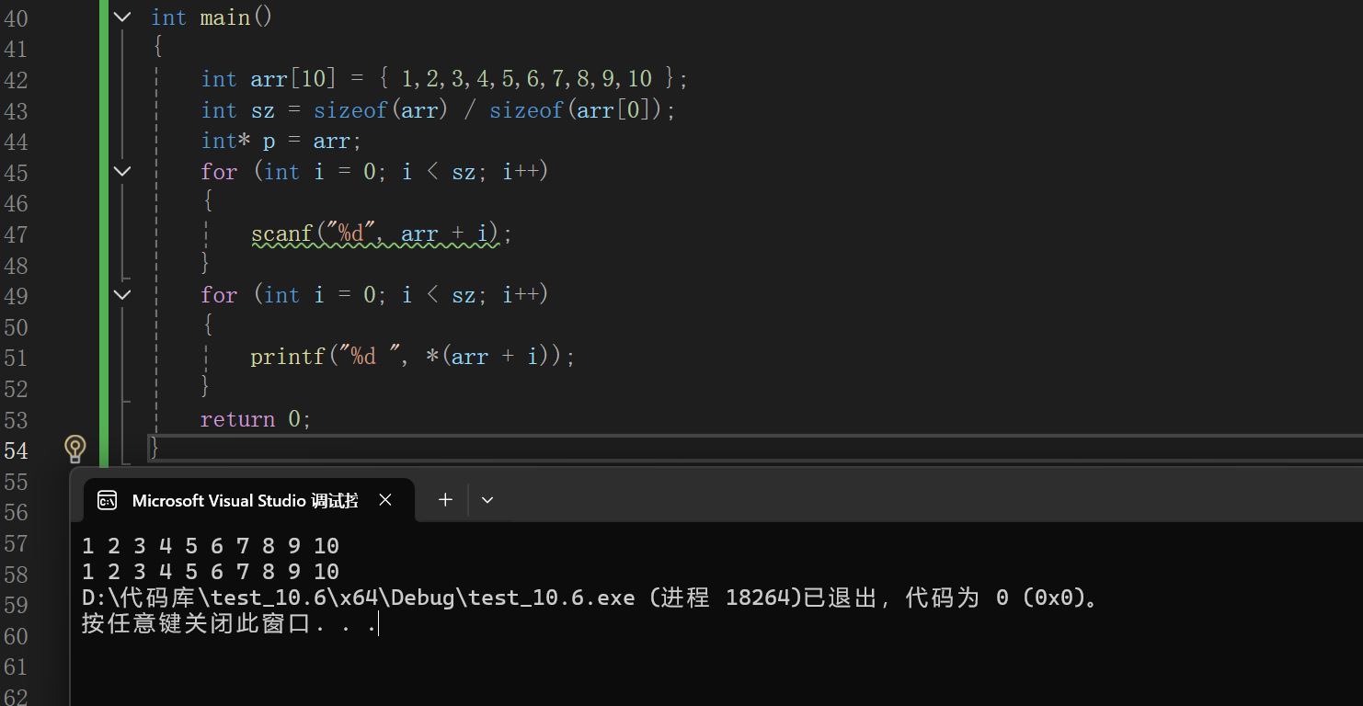
Task: Collapse the main function fold arrow
Action: coord(122,17)
